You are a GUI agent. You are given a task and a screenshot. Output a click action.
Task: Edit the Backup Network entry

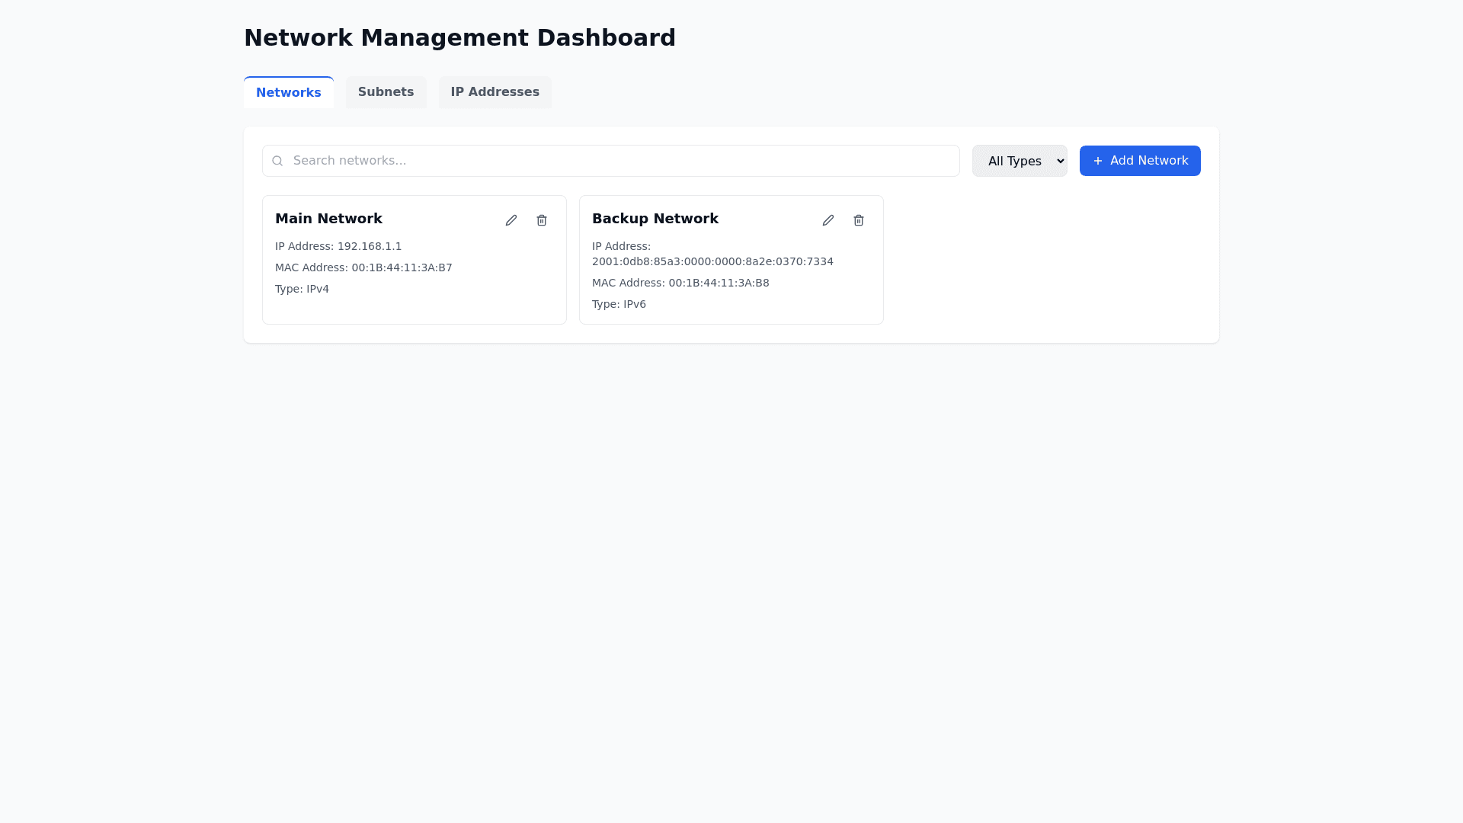(828, 220)
